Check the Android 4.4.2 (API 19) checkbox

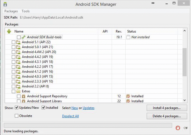[x=13, y=57]
